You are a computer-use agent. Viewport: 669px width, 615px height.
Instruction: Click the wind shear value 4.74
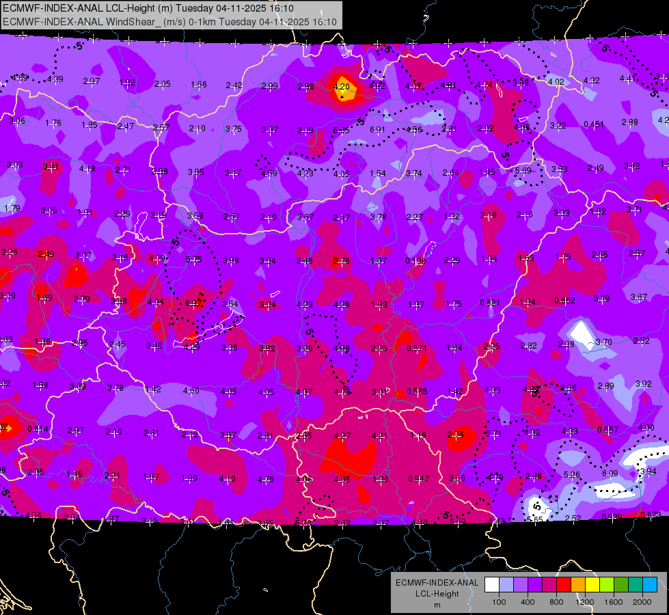[484, 84]
